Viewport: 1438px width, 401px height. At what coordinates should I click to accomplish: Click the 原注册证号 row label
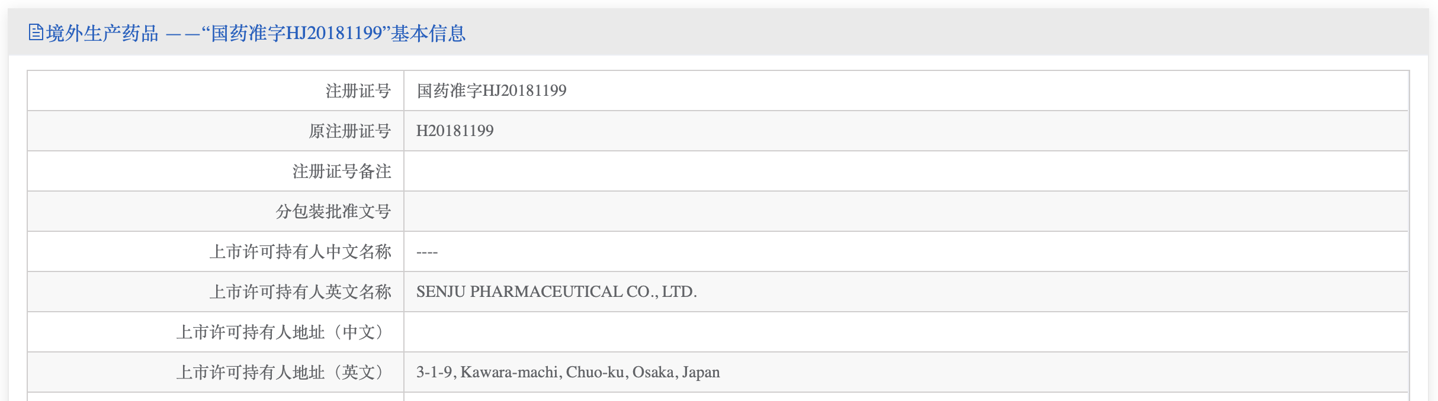350,131
